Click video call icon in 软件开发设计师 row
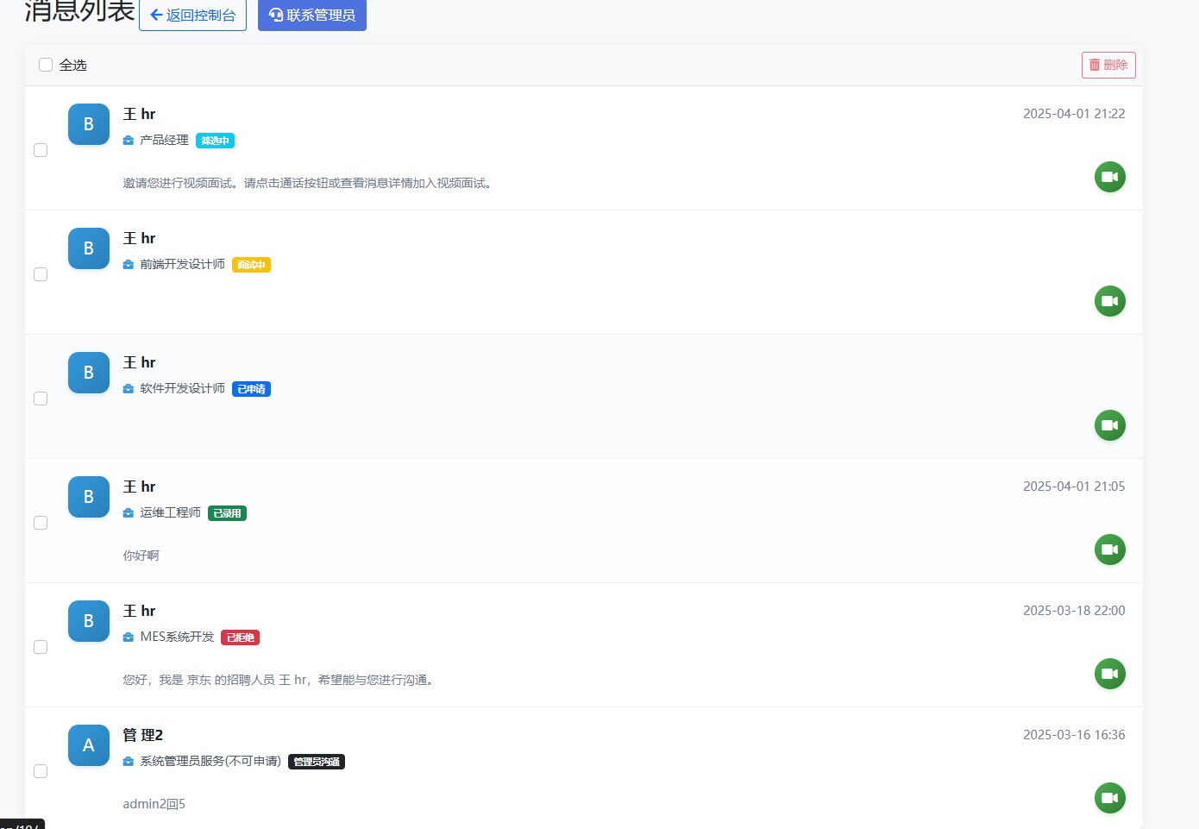The width and height of the screenshot is (1199, 829). tap(1109, 425)
